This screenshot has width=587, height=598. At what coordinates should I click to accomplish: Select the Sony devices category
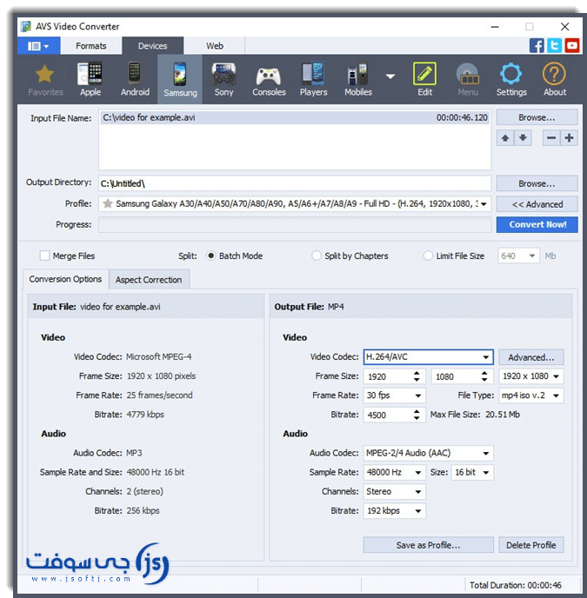223,80
